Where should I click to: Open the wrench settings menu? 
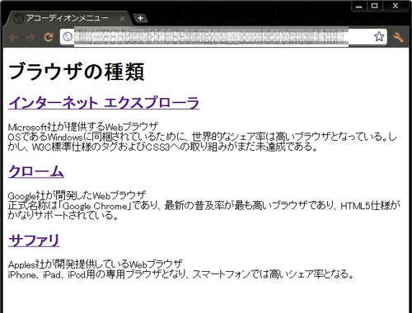click(x=398, y=37)
